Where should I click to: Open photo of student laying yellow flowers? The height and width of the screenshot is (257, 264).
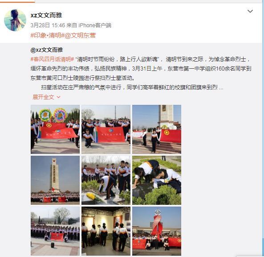pos(106,180)
